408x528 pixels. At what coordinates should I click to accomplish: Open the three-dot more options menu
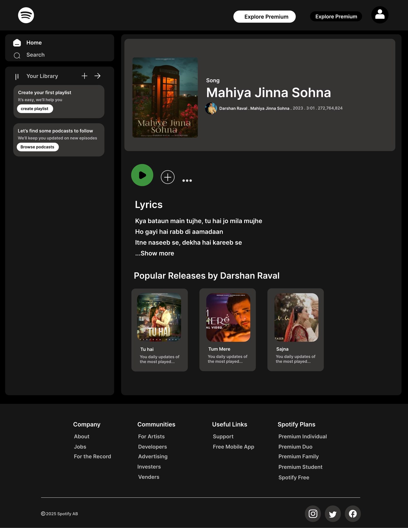187,181
